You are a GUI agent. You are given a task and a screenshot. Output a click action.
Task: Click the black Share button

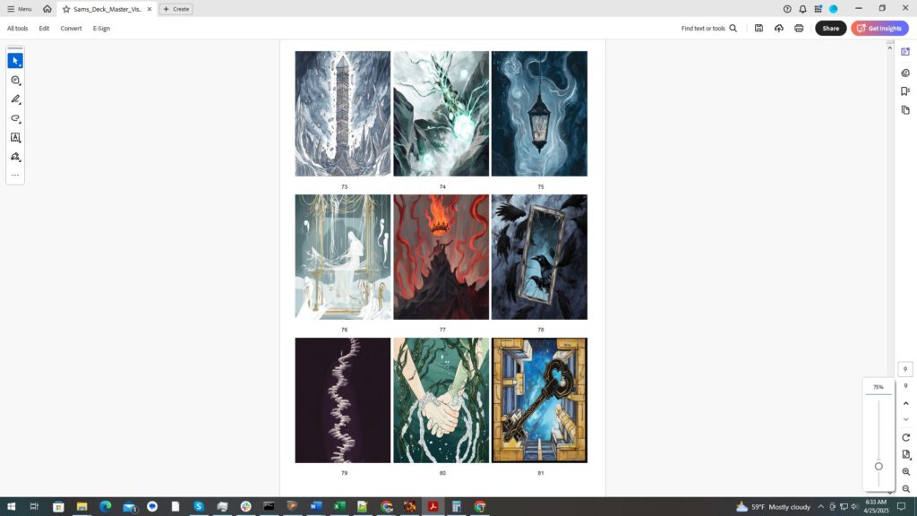830,29
